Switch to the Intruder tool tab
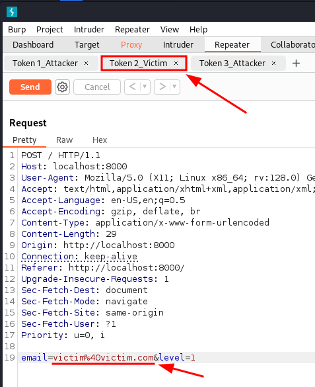This screenshot has height=387, width=315. pyautogui.click(x=178, y=45)
